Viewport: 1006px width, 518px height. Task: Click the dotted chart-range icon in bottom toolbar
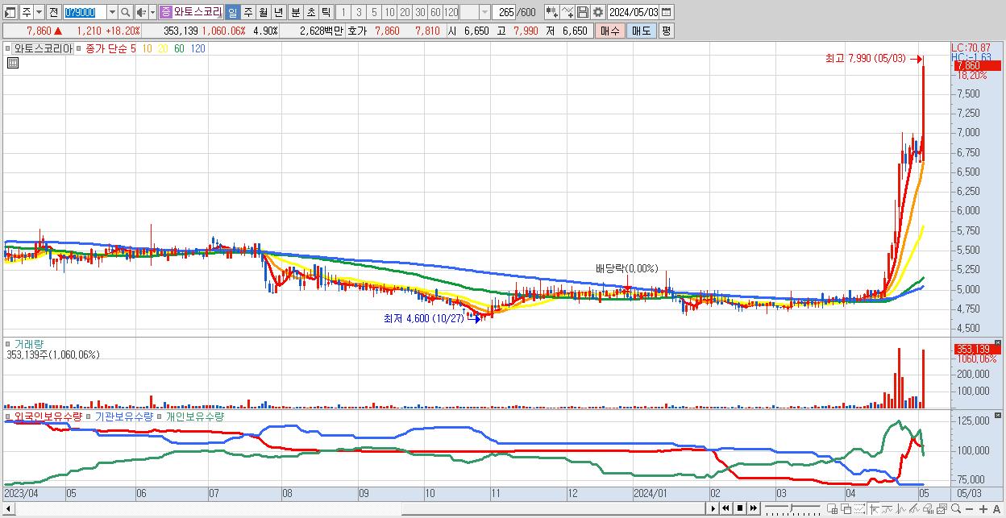click(859, 508)
